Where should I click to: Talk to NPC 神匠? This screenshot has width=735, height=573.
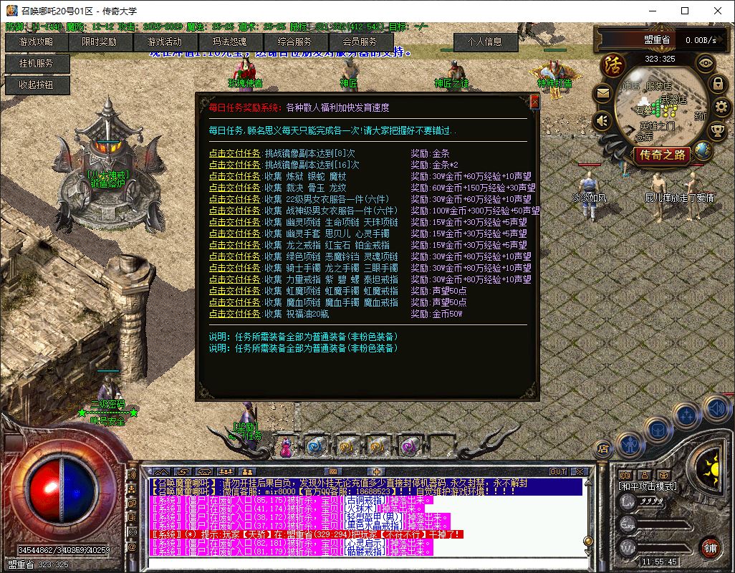coord(349,74)
